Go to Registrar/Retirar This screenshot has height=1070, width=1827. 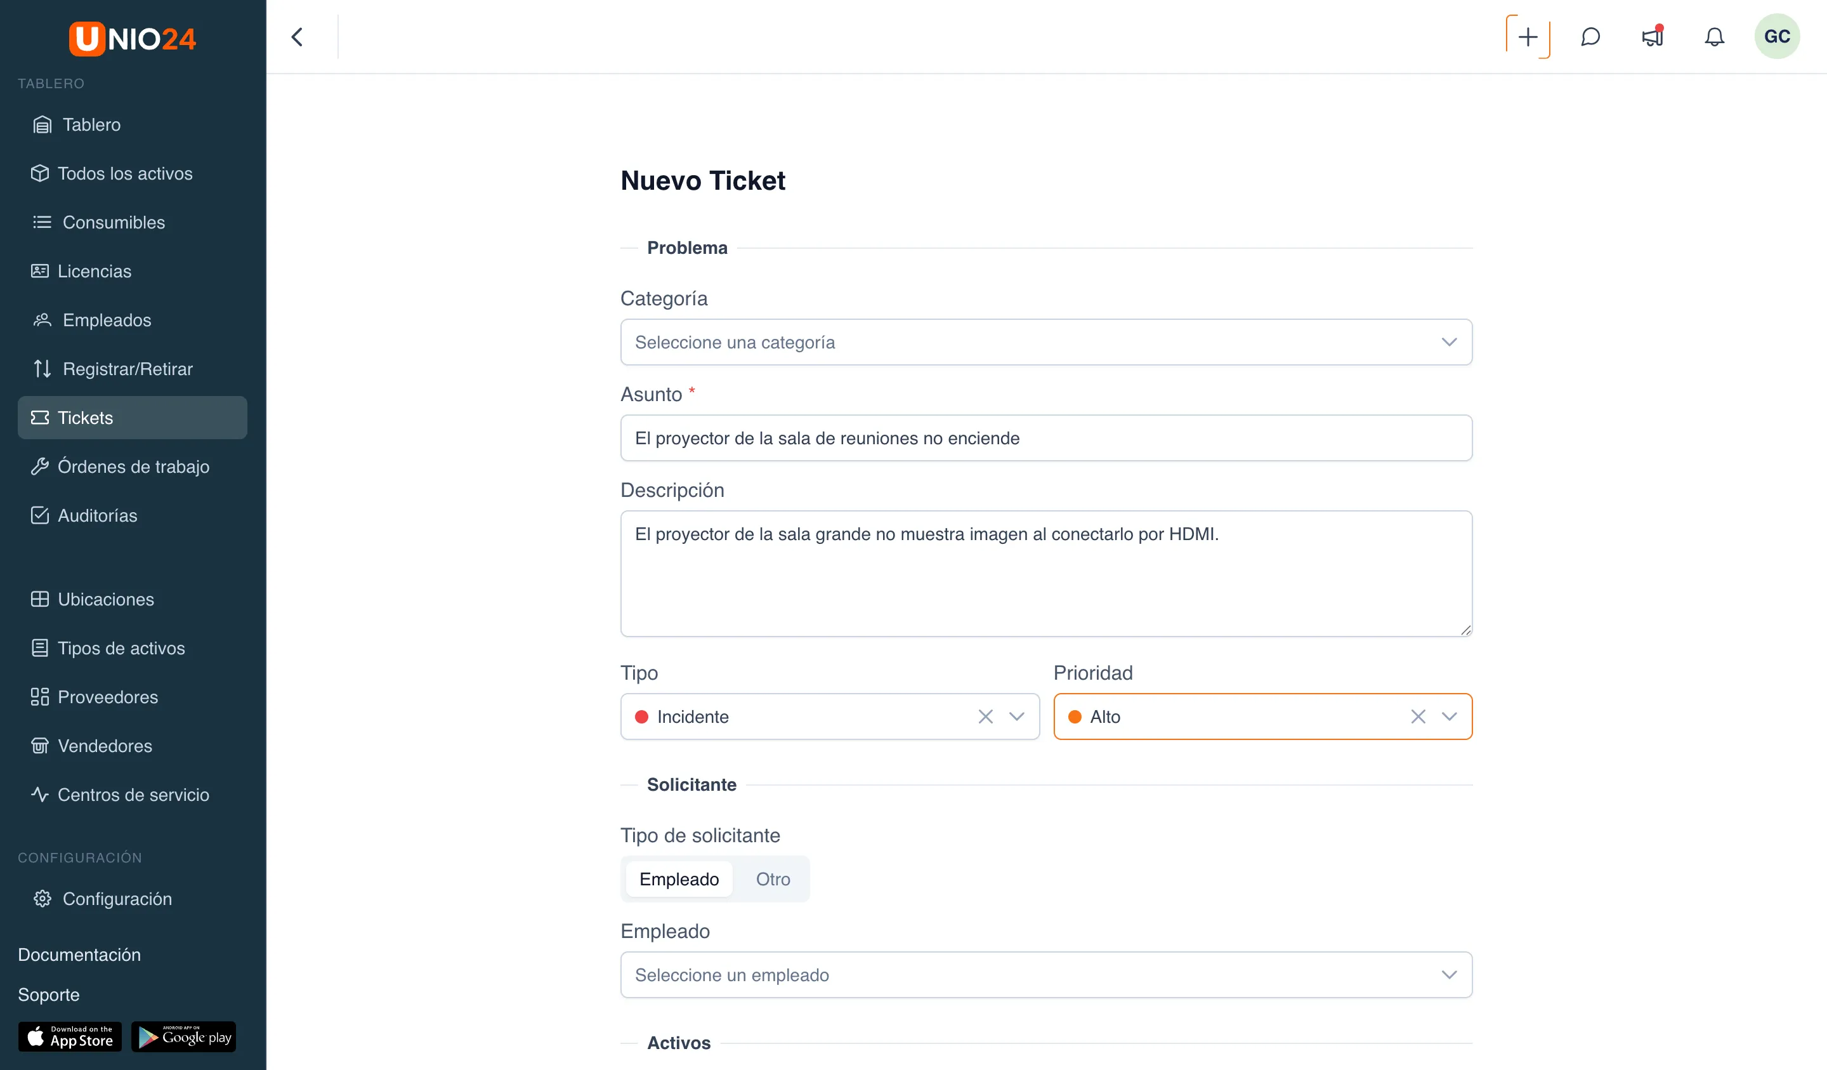[x=132, y=369]
